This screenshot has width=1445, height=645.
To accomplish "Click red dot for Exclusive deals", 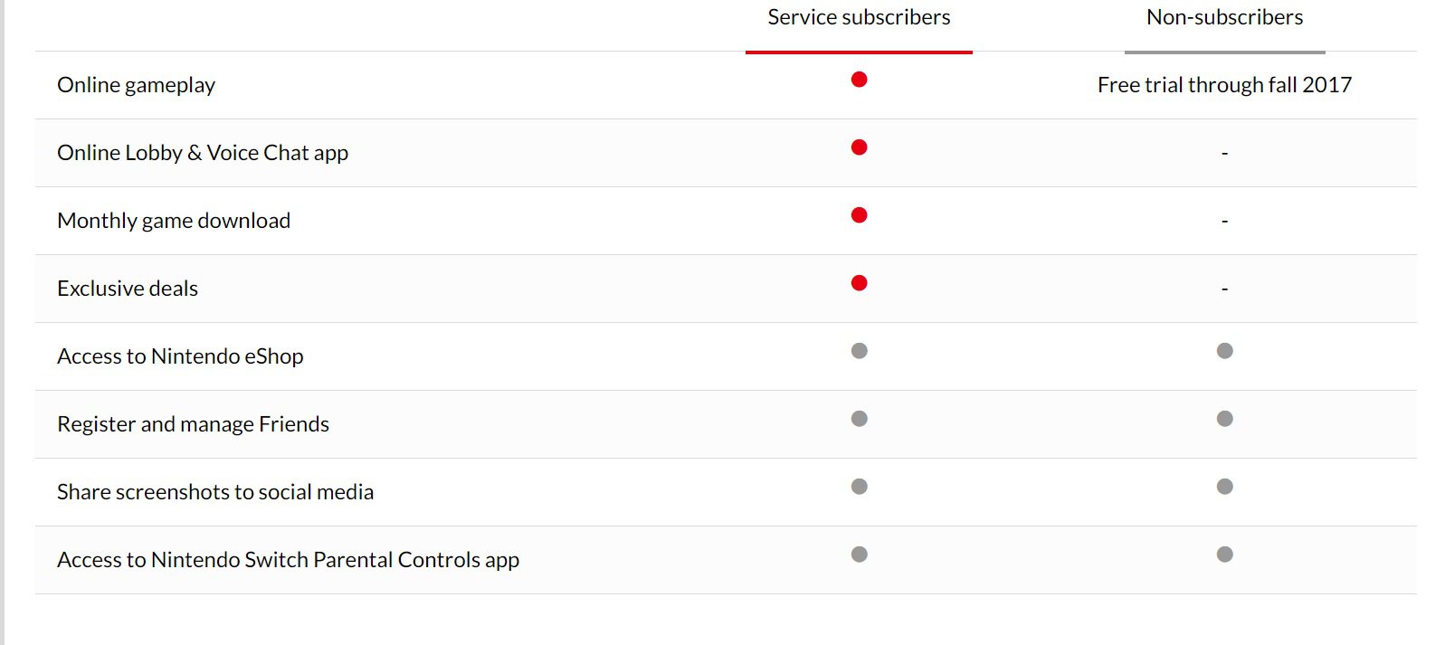I will [x=860, y=283].
